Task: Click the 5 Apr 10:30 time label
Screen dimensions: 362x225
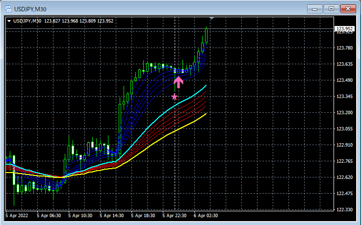Action: coord(80,216)
